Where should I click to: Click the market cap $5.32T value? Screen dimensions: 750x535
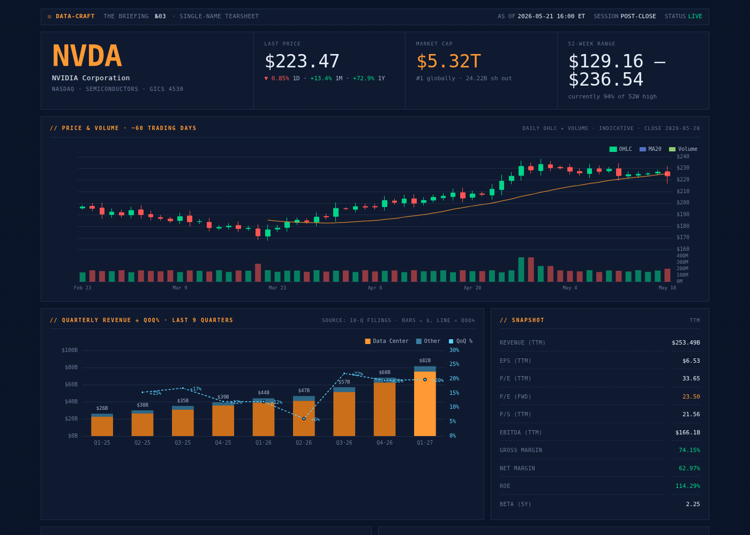[448, 62]
